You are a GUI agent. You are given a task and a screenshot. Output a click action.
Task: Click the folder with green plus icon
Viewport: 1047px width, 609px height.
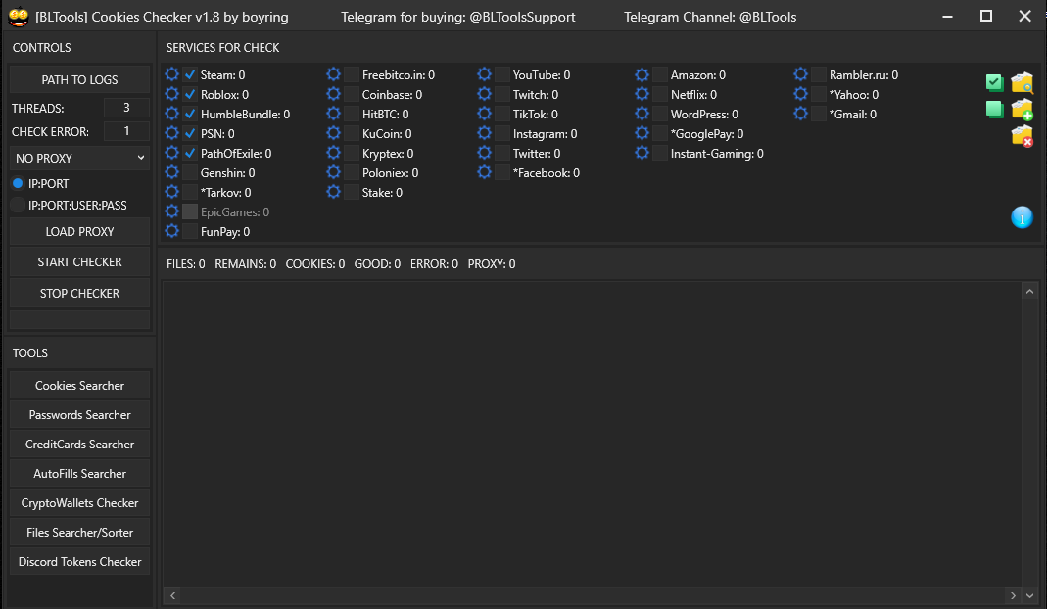pyautogui.click(x=1022, y=110)
